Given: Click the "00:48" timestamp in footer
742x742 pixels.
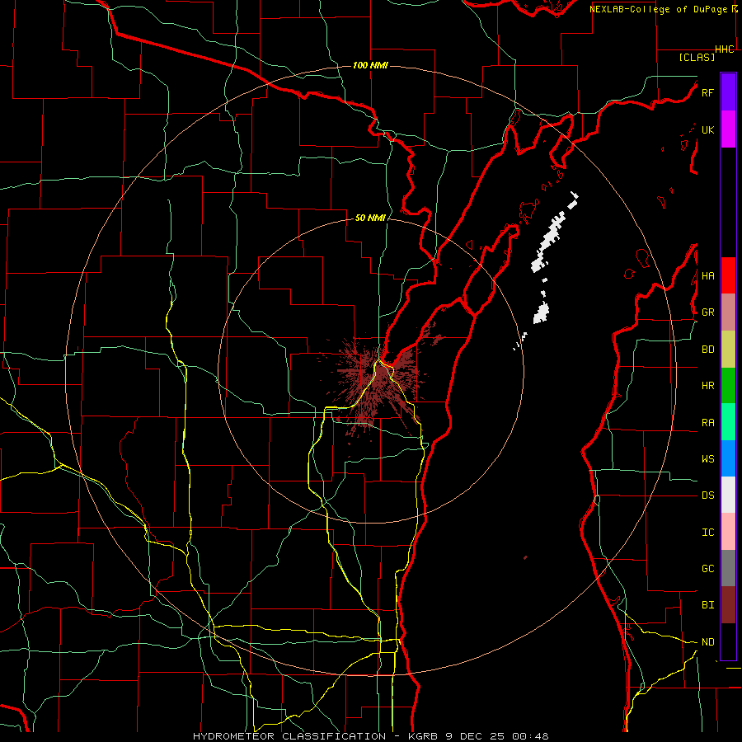Looking at the screenshot, I should coord(530,736).
